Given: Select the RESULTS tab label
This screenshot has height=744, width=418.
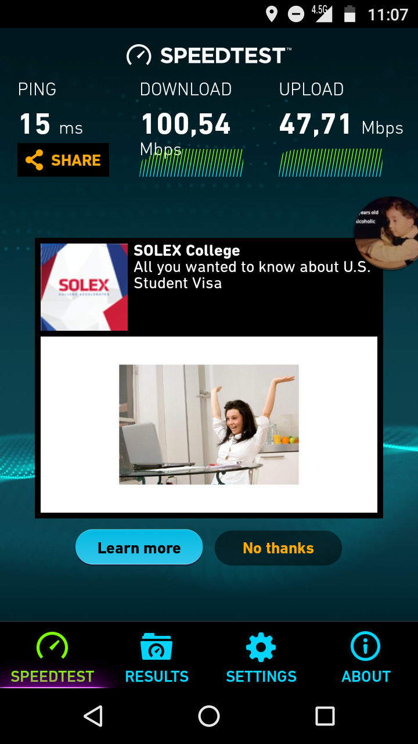Looking at the screenshot, I should [x=157, y=677].
